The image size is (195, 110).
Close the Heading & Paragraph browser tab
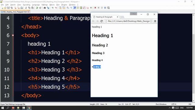(117, 17)
